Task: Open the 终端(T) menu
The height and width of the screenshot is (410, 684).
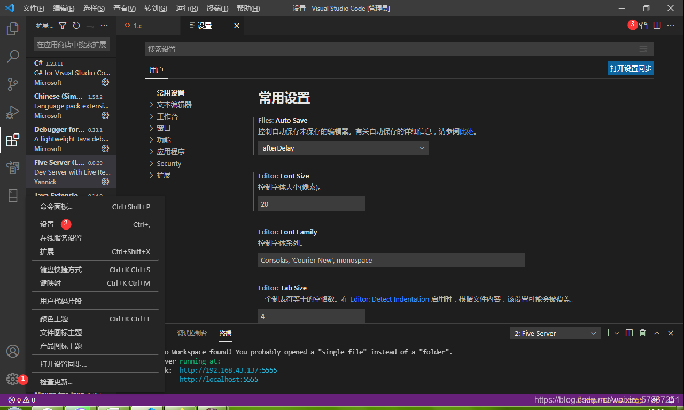Action: click(217, 9)
